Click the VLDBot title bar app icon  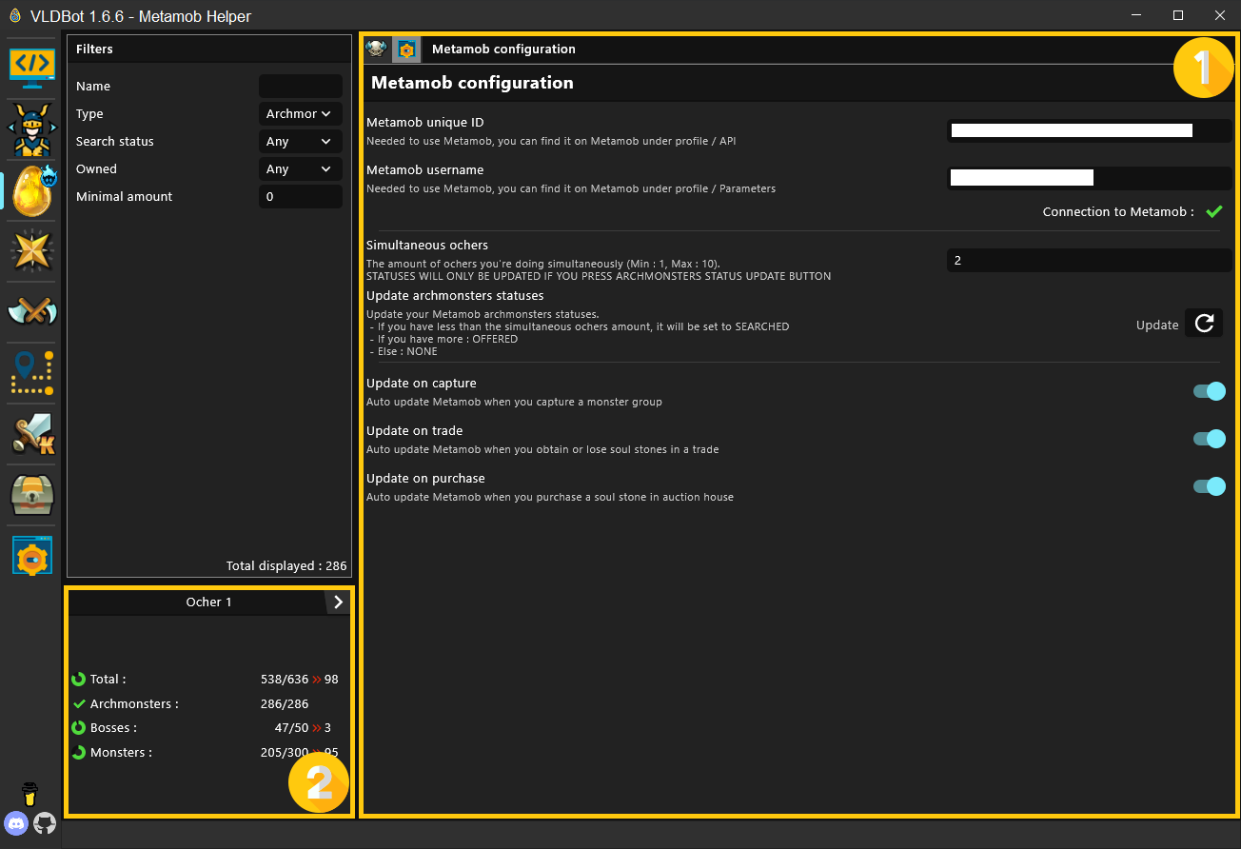14,15
